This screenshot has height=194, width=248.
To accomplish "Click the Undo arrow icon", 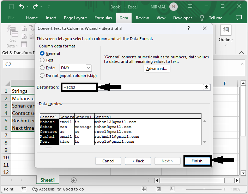I will tap(22, 6).
